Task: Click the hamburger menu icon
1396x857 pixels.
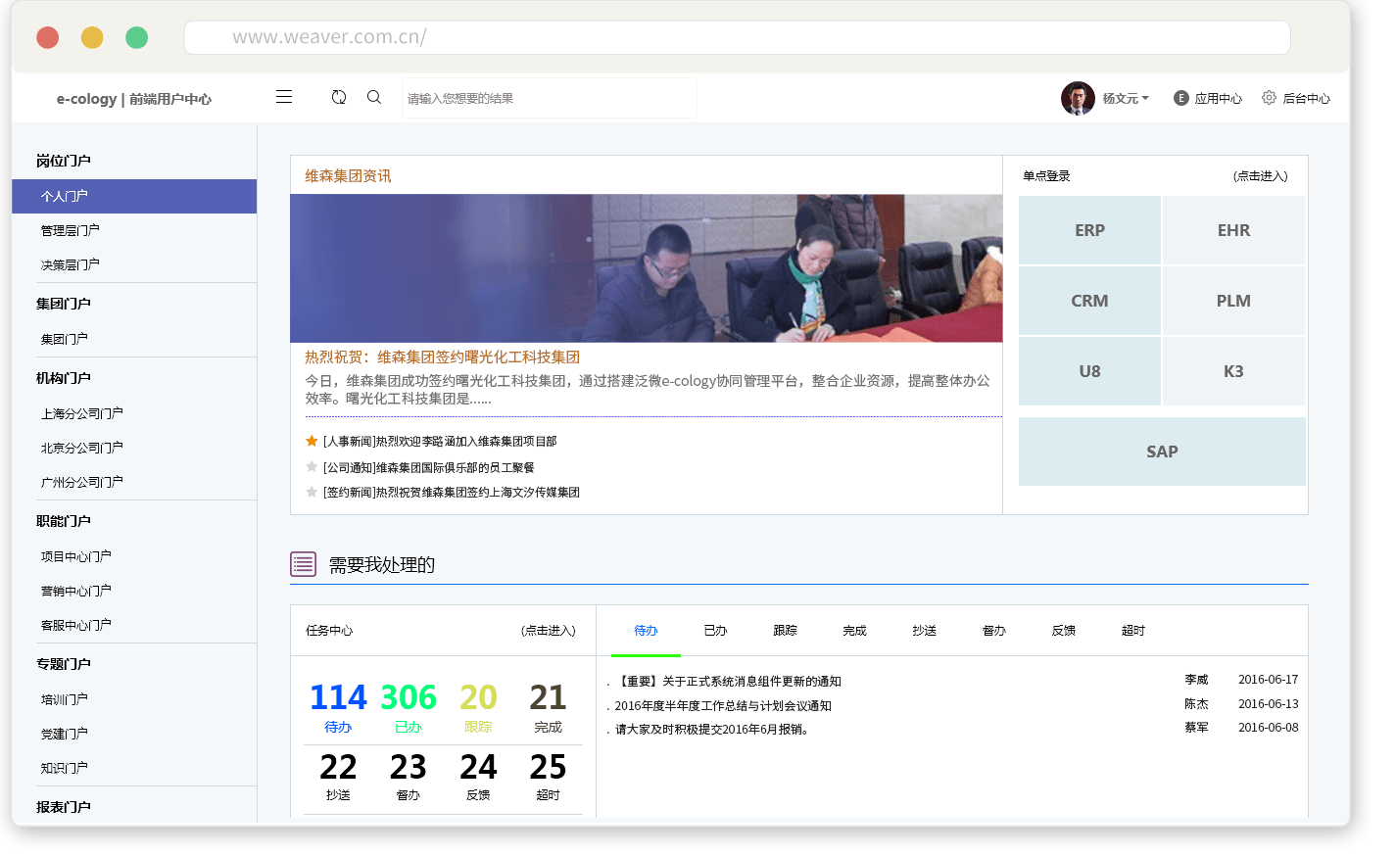Action: pyautogui.click(x=284, y=97)
